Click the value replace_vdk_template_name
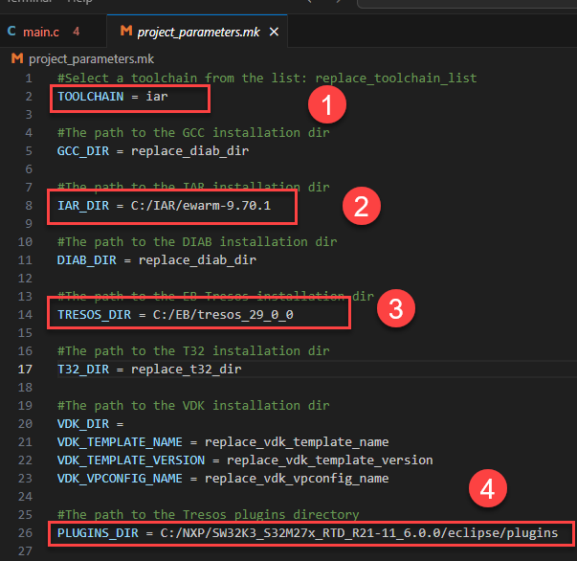577x561 pixels. (x=297, y=441)
